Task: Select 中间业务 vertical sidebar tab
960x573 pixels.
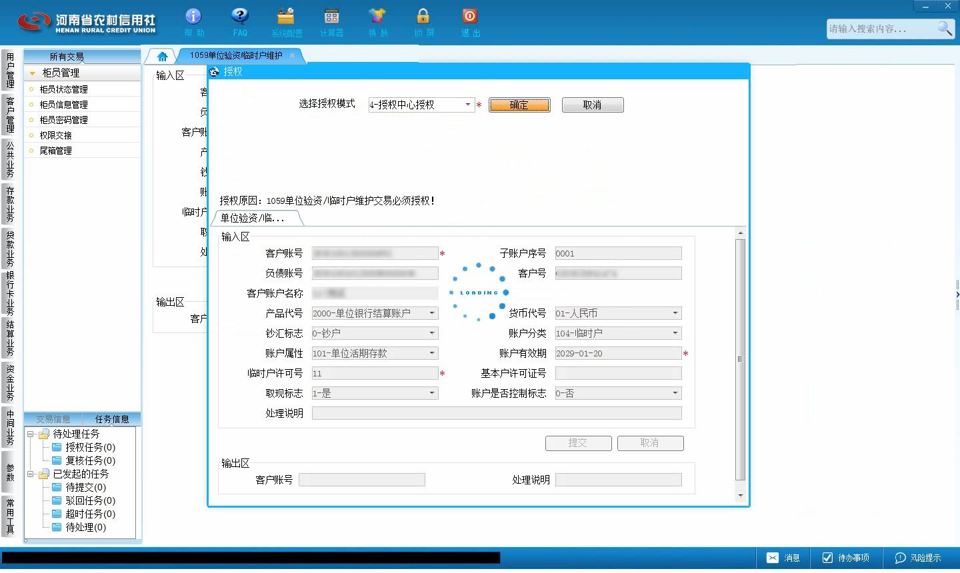Action: (10, 428)
